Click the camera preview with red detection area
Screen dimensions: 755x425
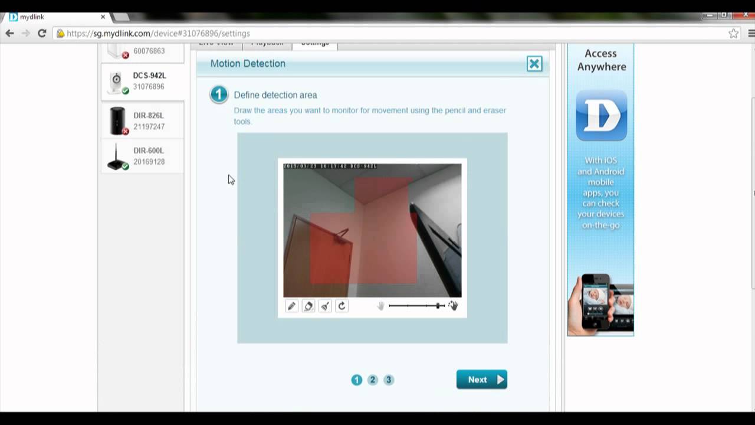[x=372, y=231]
